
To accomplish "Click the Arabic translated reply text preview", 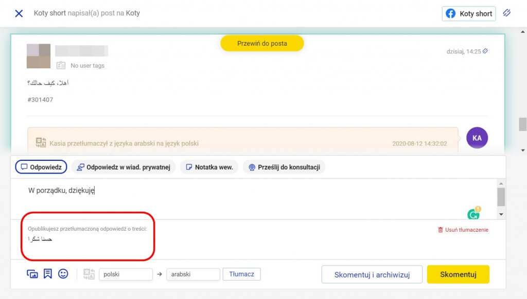I will click(40, 239).
